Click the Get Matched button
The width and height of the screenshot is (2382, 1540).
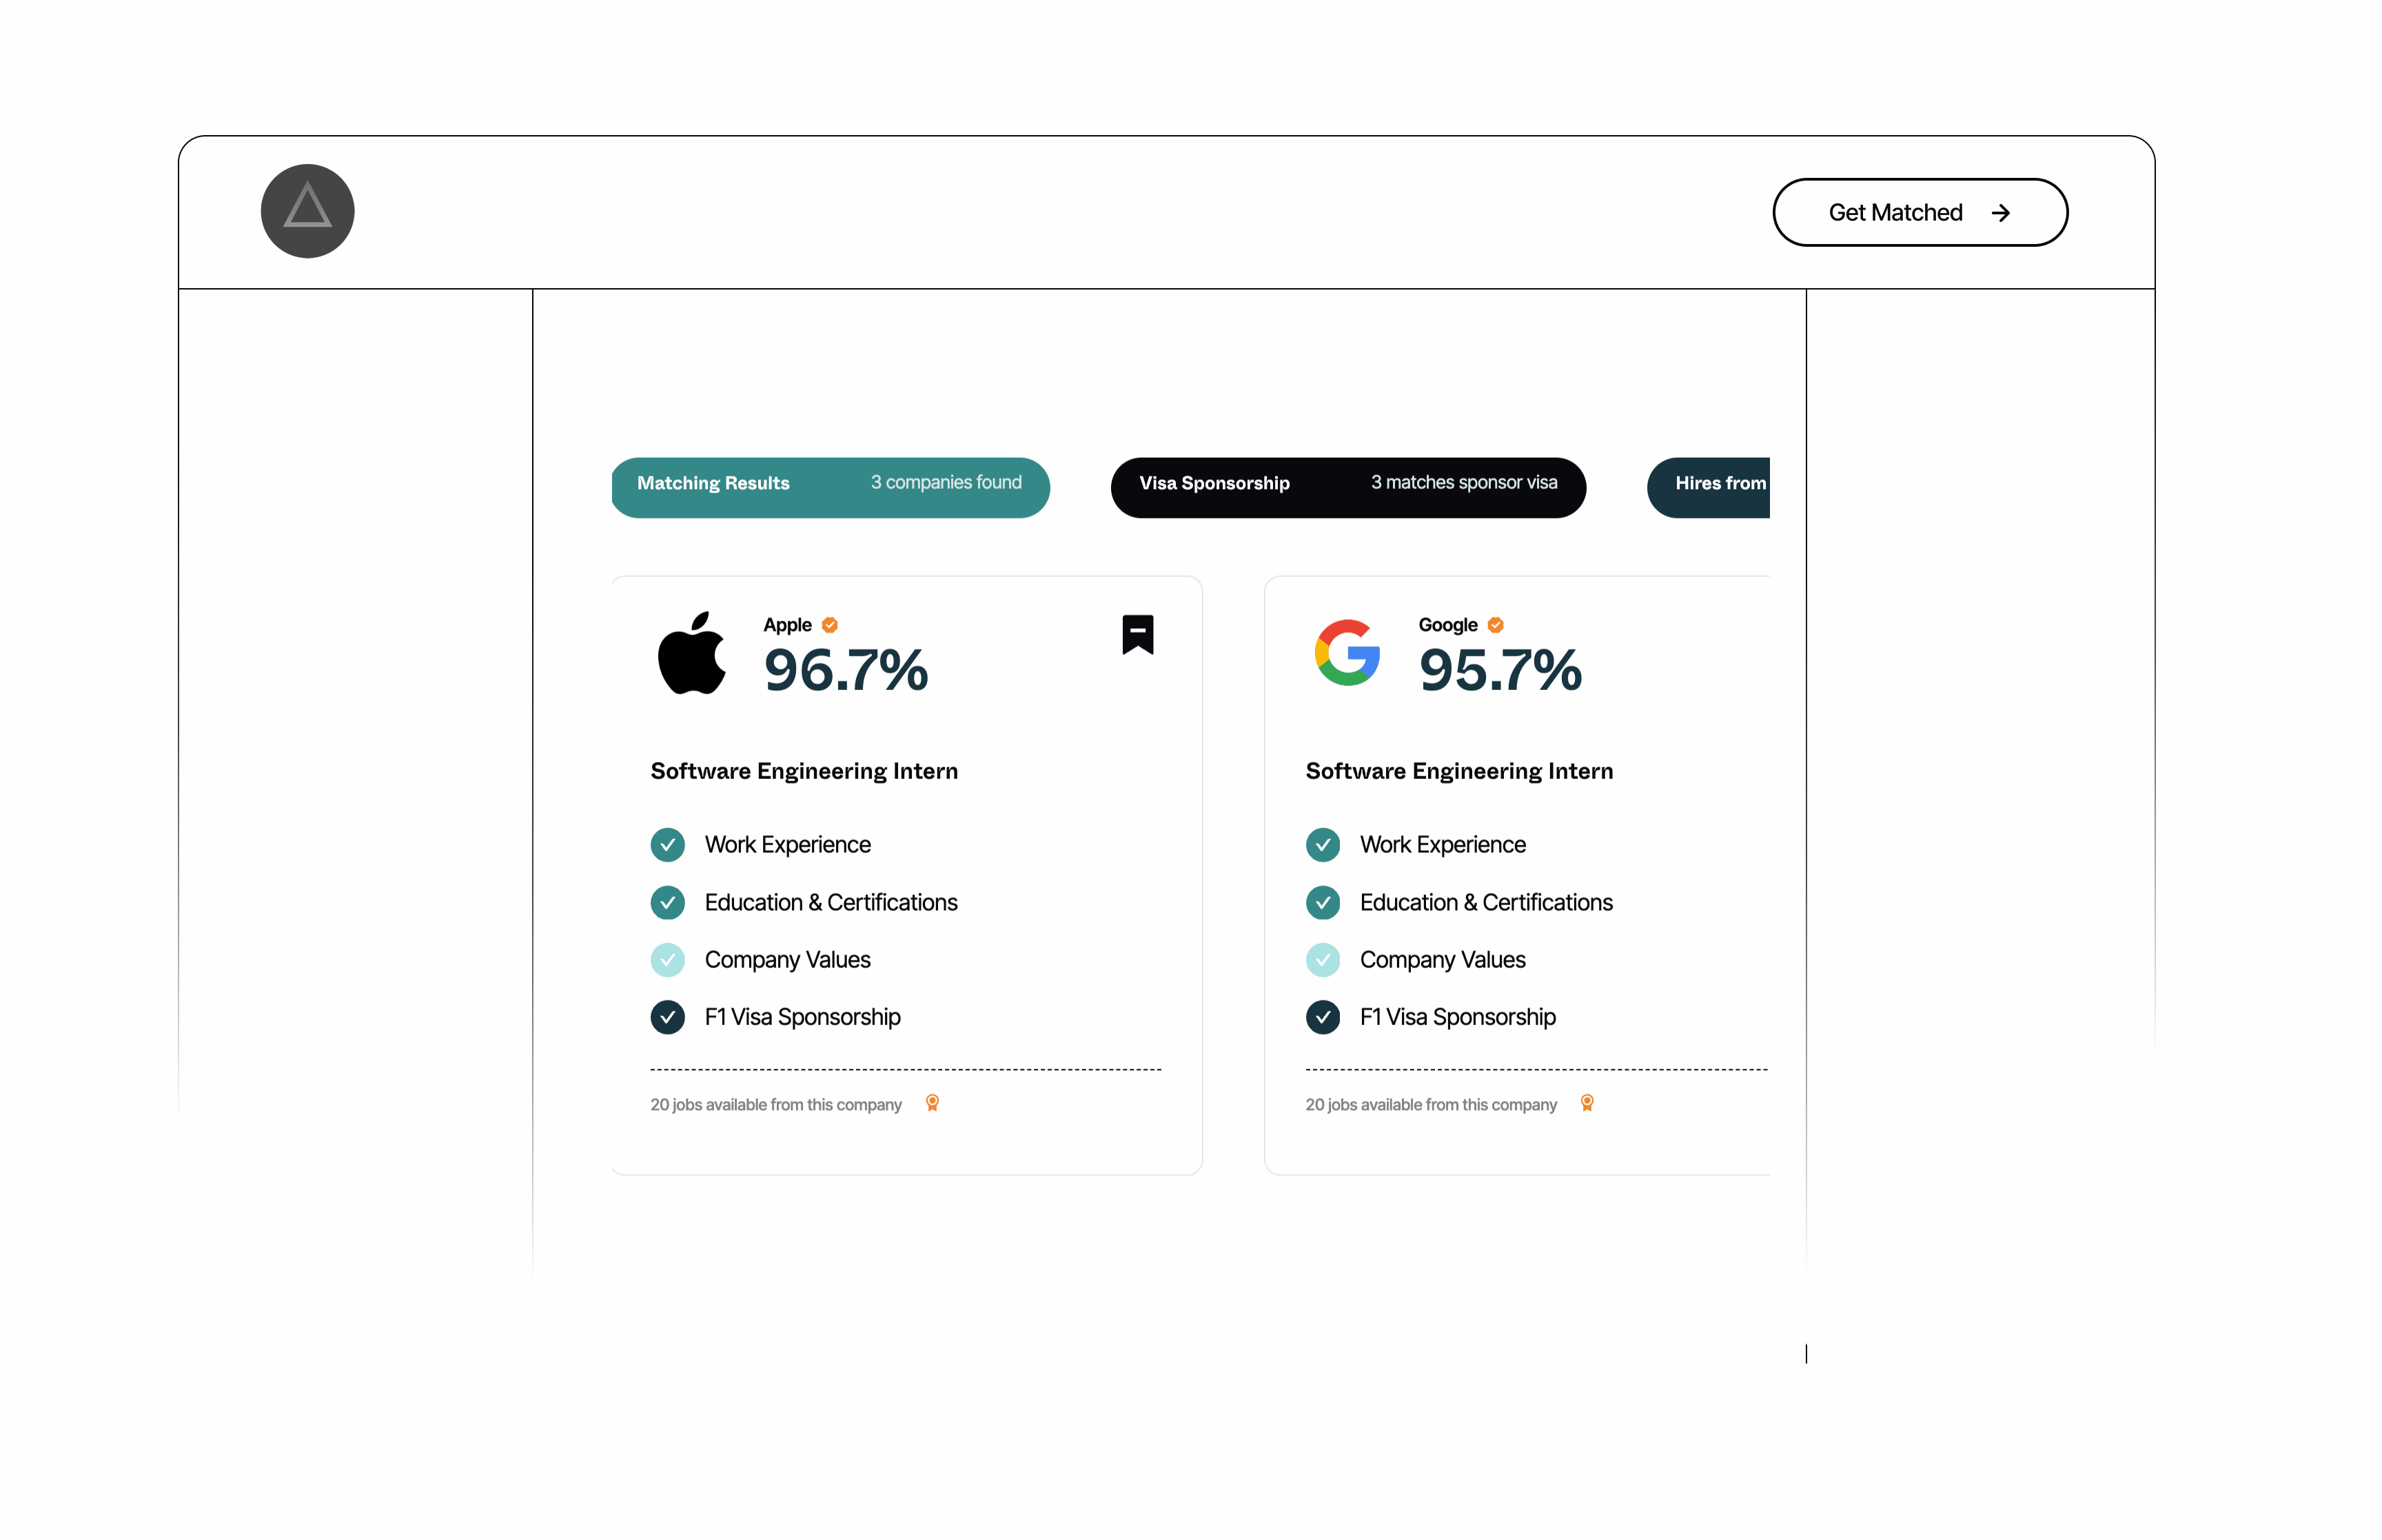1920,212
